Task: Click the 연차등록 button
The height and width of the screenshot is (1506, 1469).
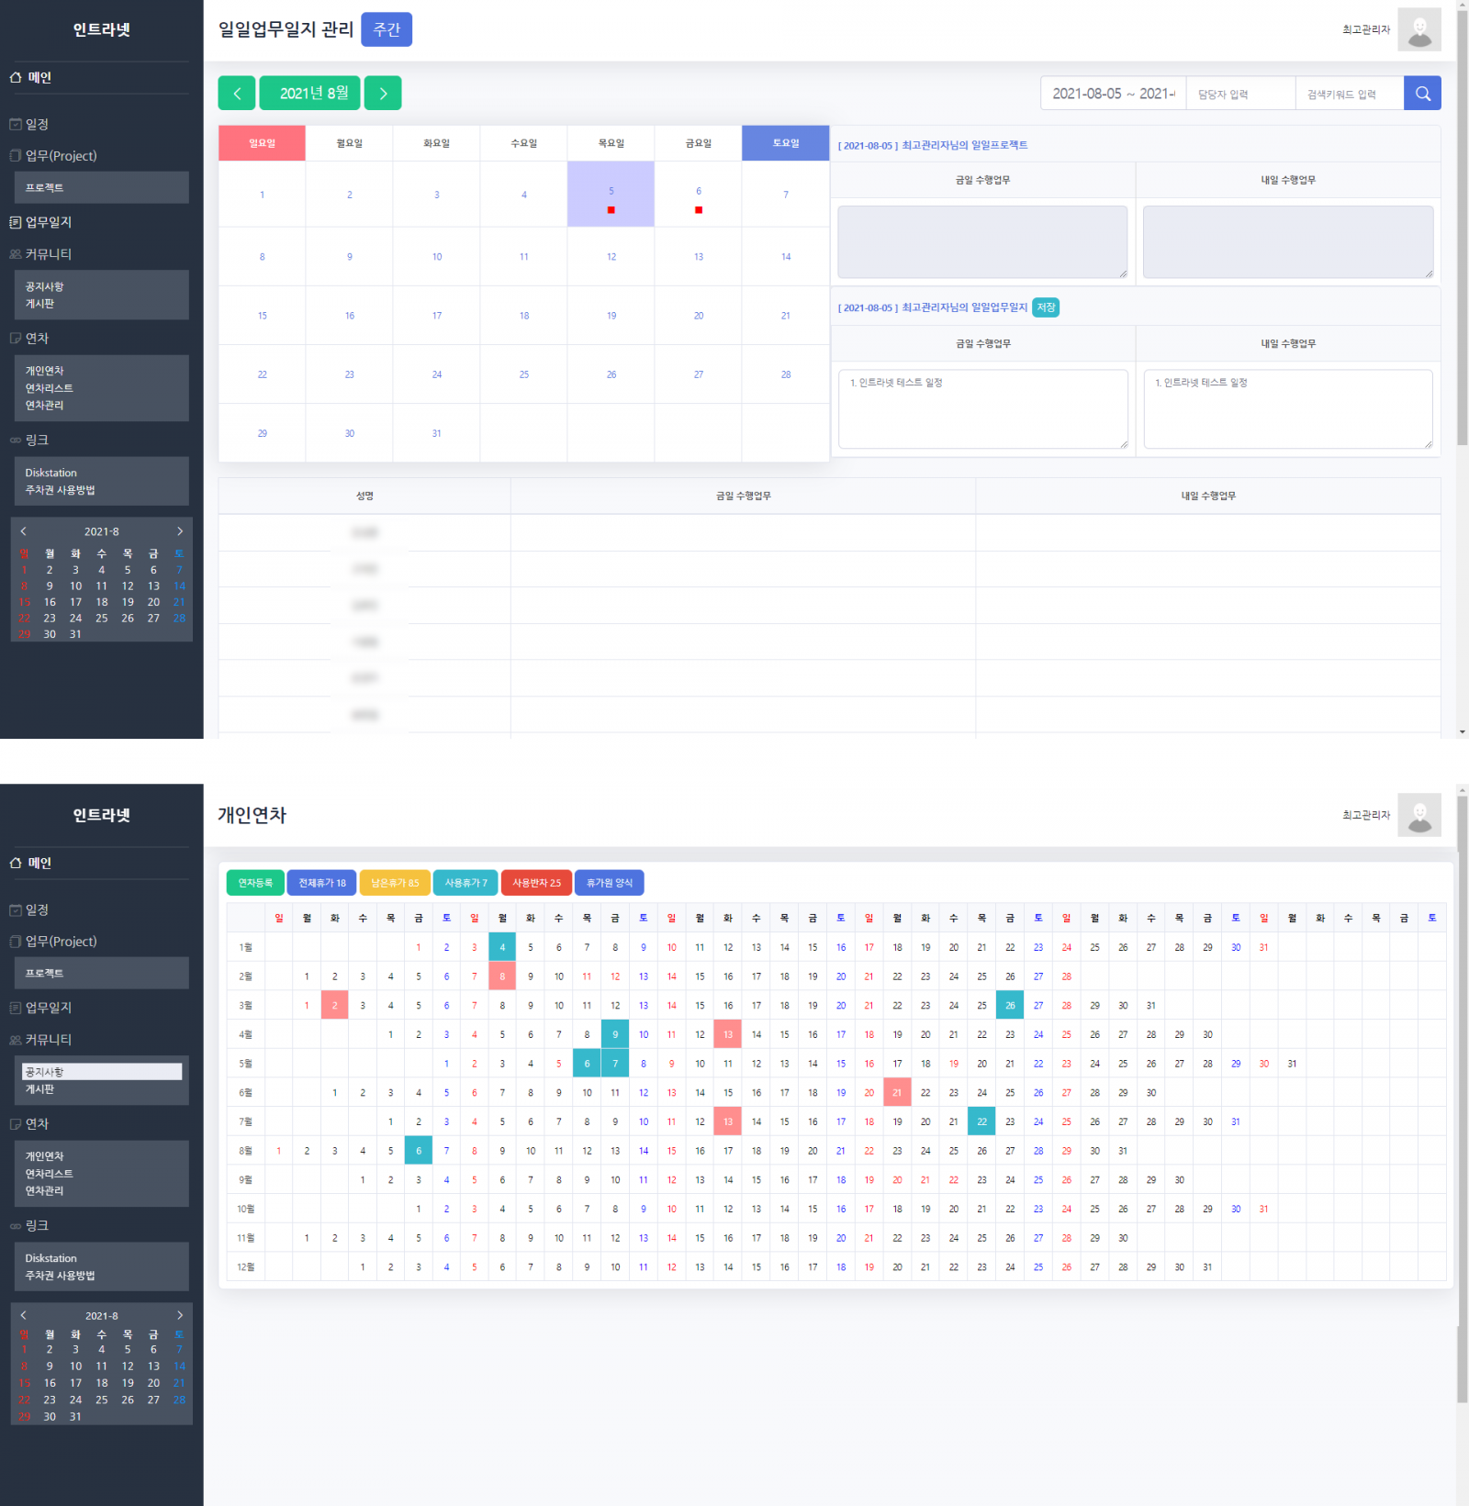Action: point(255,883)
